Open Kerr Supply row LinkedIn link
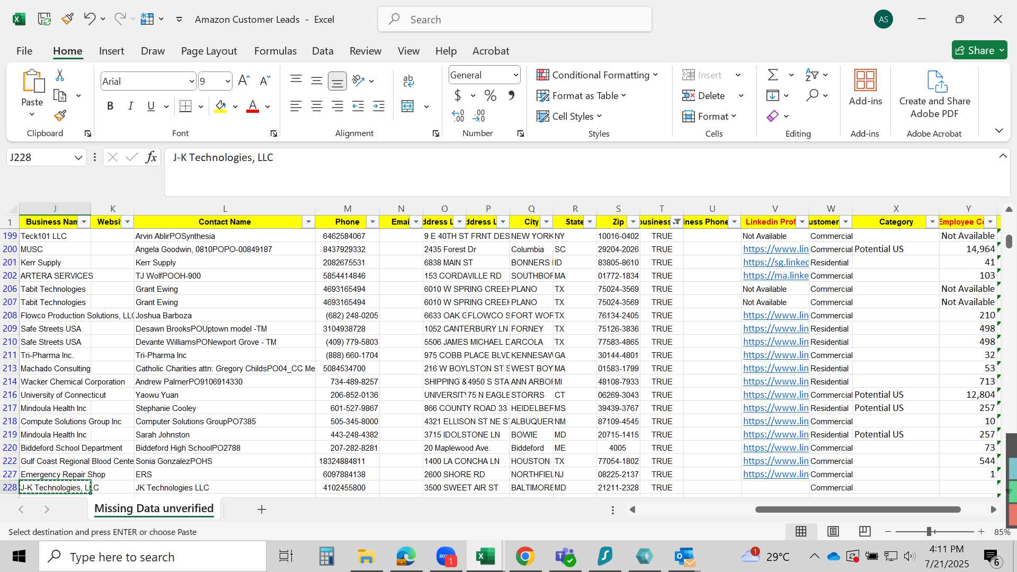This screenshot has height=572, width=1017. tap(775, 262)
